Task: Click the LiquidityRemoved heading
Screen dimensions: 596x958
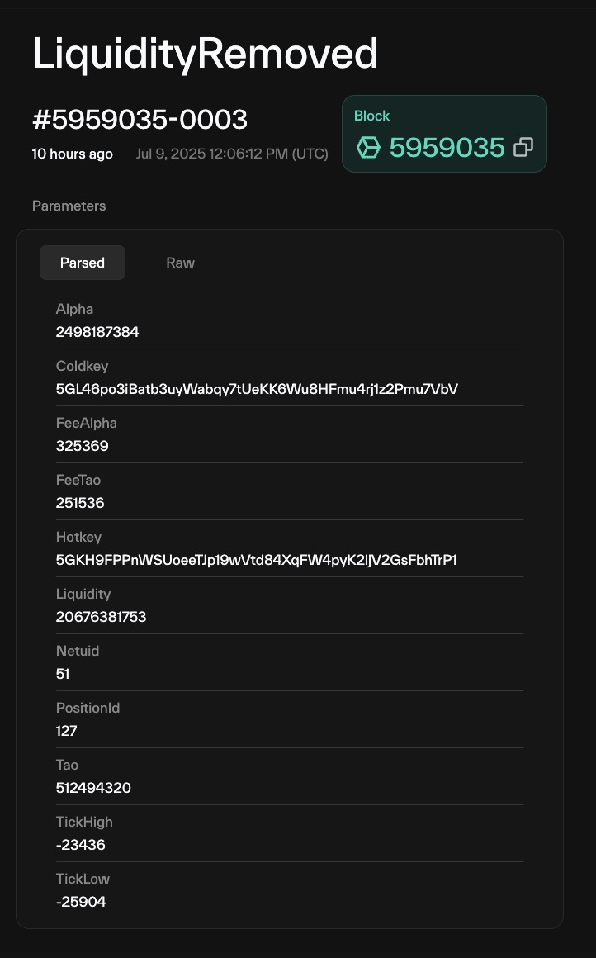Action: coord(206,54)
